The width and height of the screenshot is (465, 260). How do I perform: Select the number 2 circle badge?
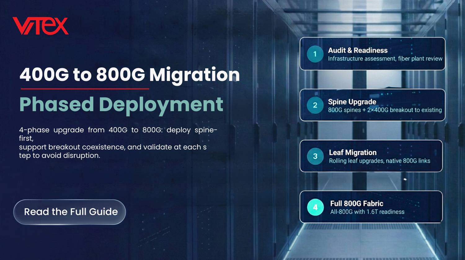point(315,105)
